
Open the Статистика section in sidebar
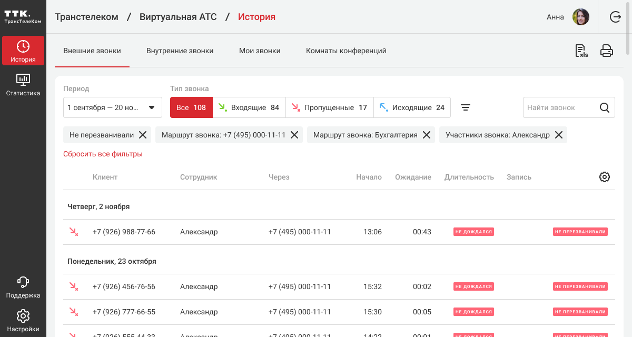(x=23, y=85)
